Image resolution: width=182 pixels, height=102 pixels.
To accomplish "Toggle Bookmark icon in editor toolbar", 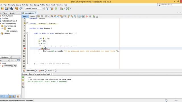I will (75, 16).
